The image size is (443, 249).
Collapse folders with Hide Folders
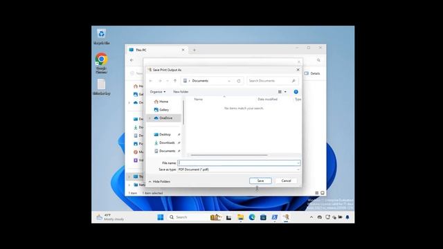click(159, 181)
